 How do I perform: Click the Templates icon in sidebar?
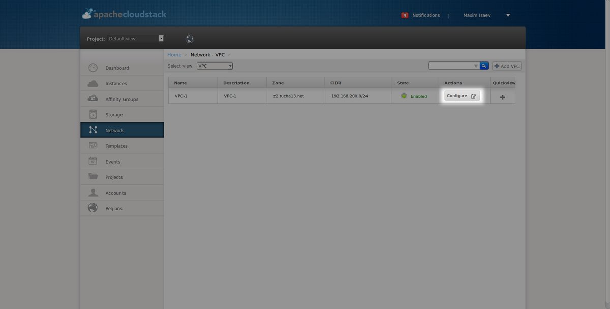click(93, 146)
